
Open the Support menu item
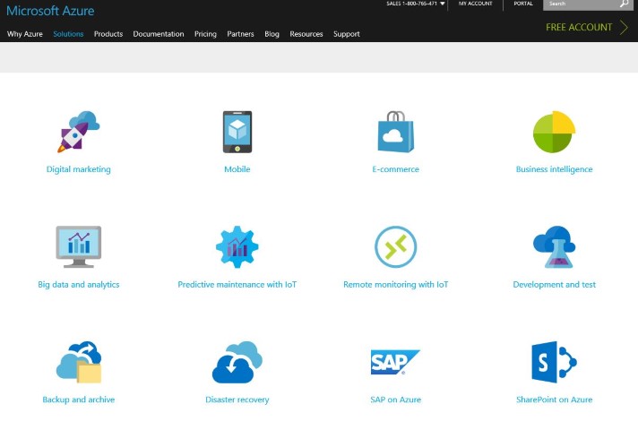tap(347, 34)
